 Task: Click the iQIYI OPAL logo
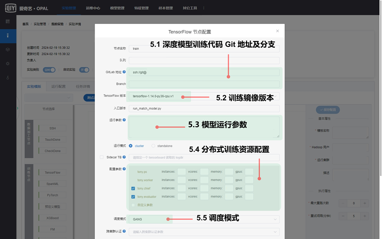click(23, 8)
